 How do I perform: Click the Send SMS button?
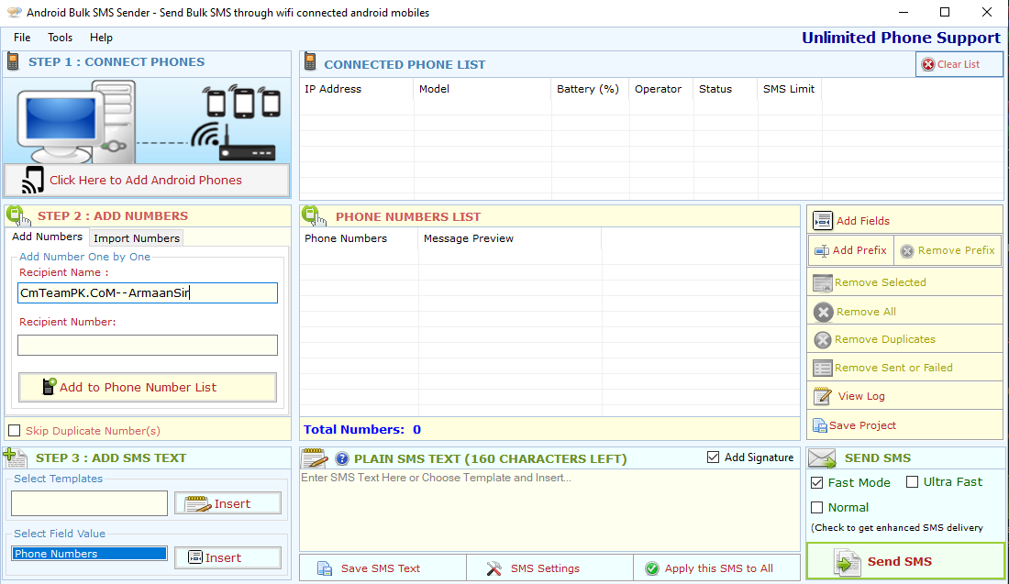(x=905, y=561)
